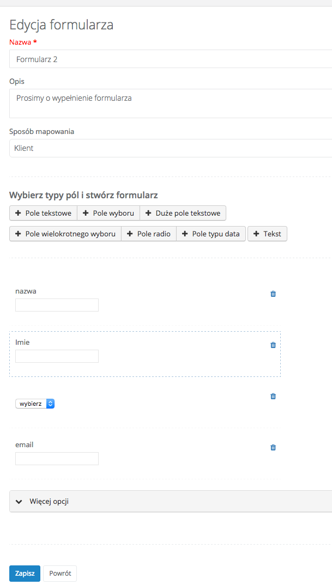The height and width of the screenshot is (585, 332).
Task: Click trash icon beside the 'wybierz' select
Action: 273,396
